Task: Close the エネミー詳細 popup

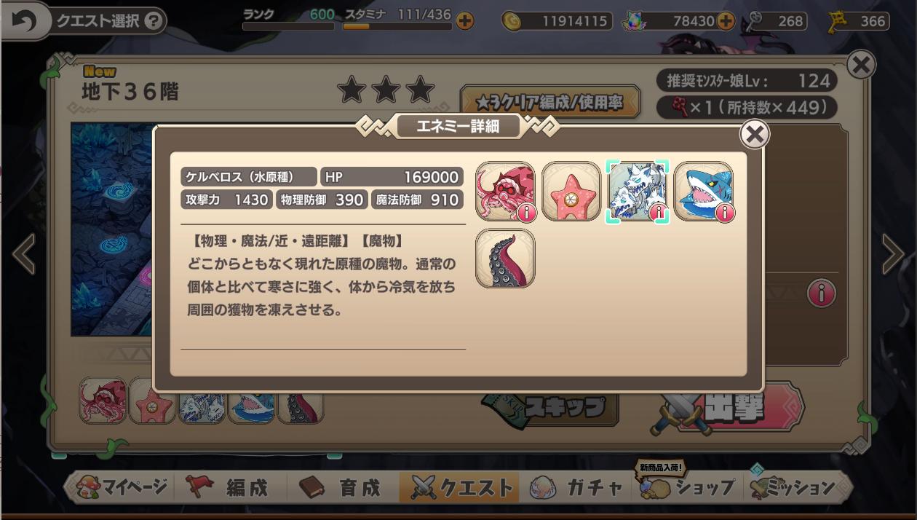Action: (x=755, y=134)
